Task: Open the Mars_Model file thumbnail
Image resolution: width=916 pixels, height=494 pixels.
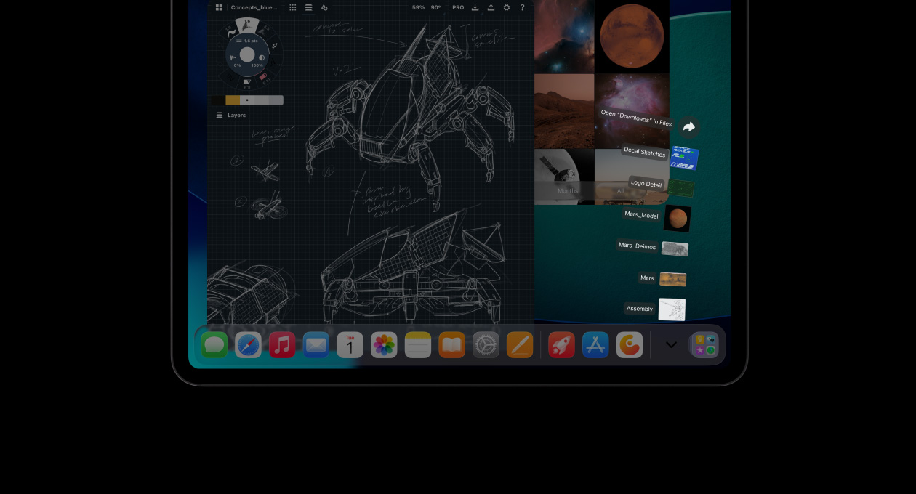Action: (678, 219)
